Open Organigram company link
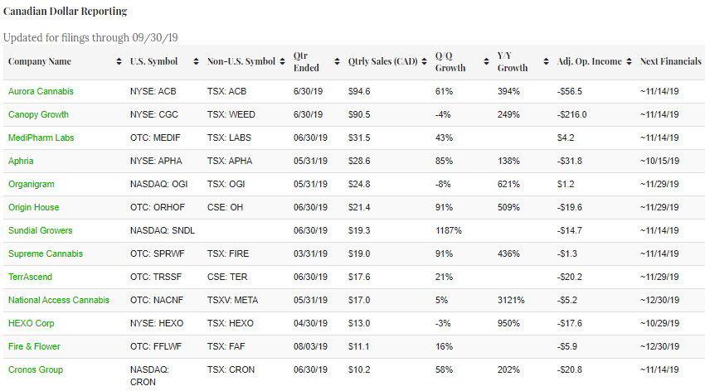 32,184
